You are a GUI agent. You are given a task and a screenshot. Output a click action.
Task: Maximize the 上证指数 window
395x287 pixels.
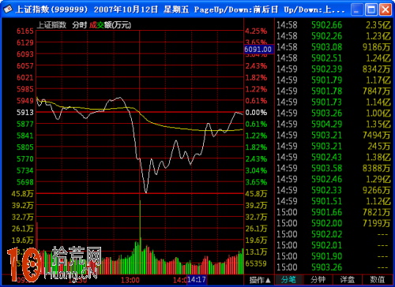coord(371,10)
